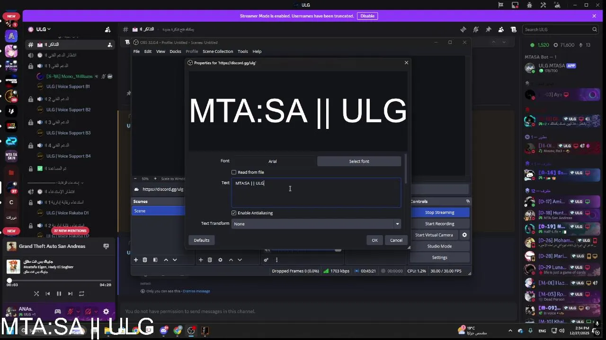
Task: Click the stream screen icon beside Grand Theft Auto
Action: point(106,246)
